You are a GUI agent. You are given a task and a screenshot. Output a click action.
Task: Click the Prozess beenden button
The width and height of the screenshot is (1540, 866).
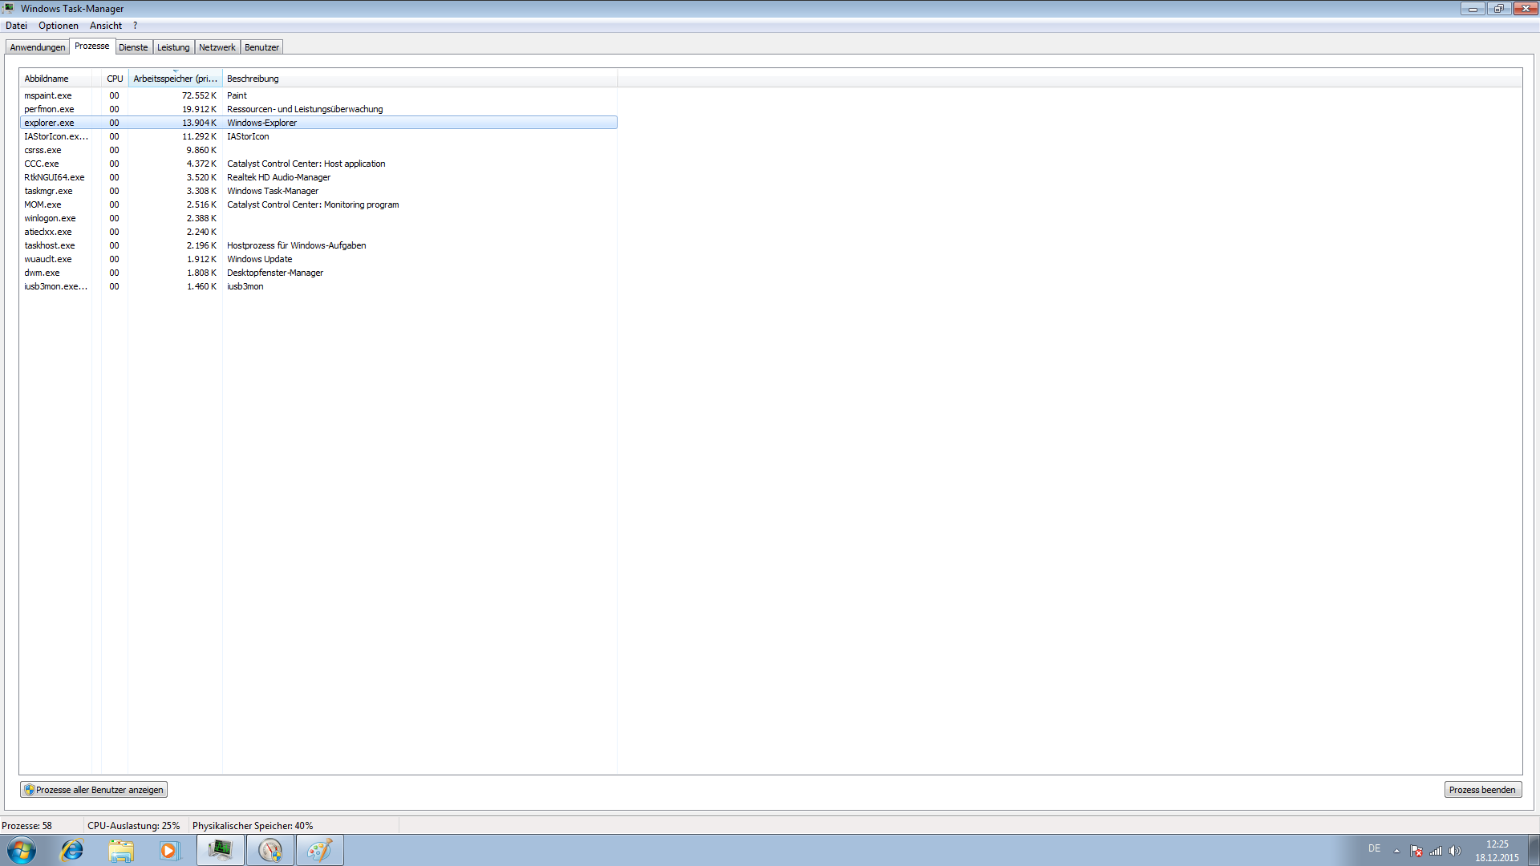[1482, 790]
